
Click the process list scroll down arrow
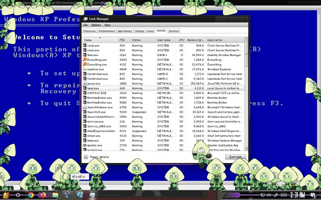pos(246,148)
